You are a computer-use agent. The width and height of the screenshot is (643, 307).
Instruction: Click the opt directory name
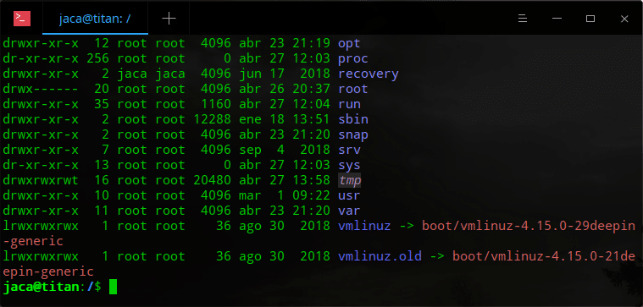(349, 43)
